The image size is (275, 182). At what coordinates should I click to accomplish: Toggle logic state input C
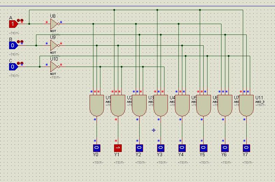[14, 67]
